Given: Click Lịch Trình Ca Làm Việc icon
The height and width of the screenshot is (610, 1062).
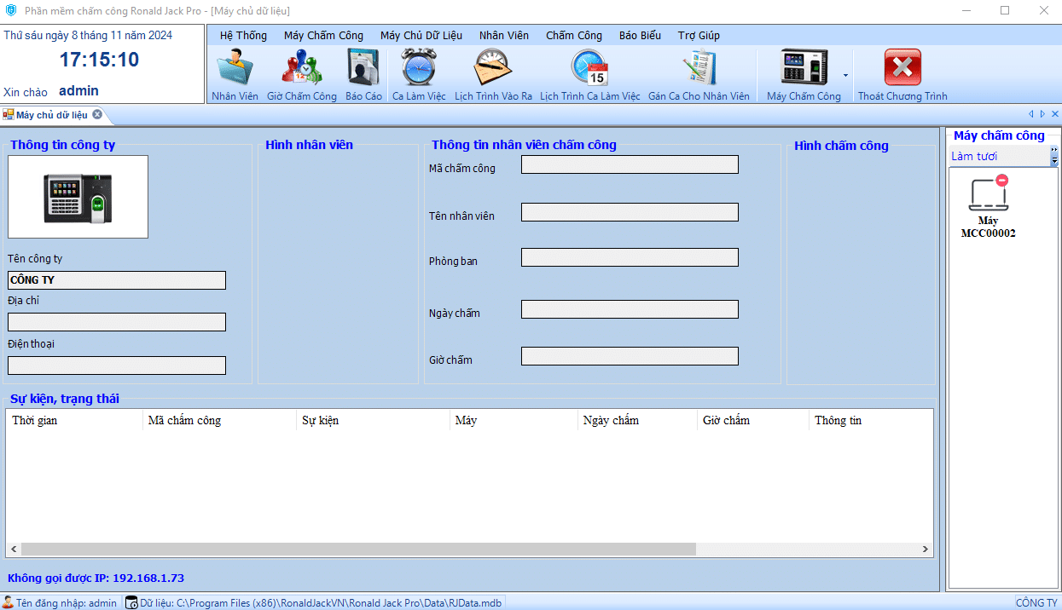Looking at the screenshot, I should click(x=589, y=75).
